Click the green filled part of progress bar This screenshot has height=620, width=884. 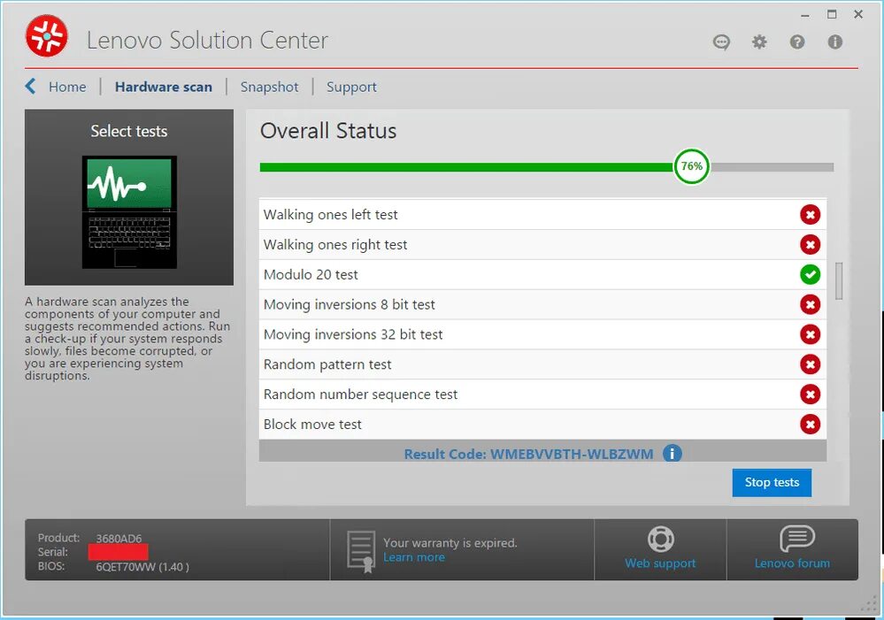coord(467,167)
